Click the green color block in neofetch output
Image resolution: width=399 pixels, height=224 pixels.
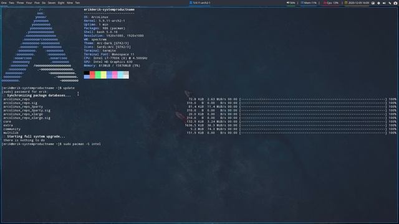98,75
